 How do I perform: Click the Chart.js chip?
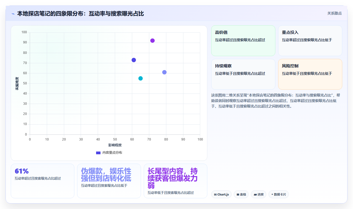pyautogui.click(x=221, y=194)
